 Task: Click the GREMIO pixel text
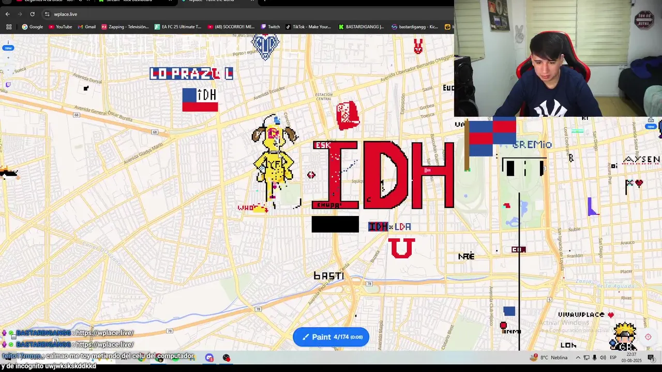[x=533, y=145]
